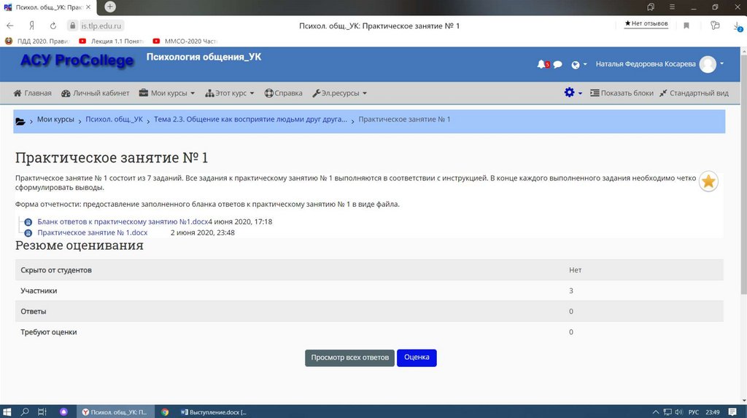Switch to Chrome in taskbar
This screenshot has width=747, height=418.
click(165, 412)
